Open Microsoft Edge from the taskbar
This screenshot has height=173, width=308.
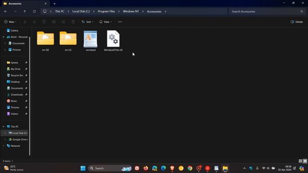[164, 168]
